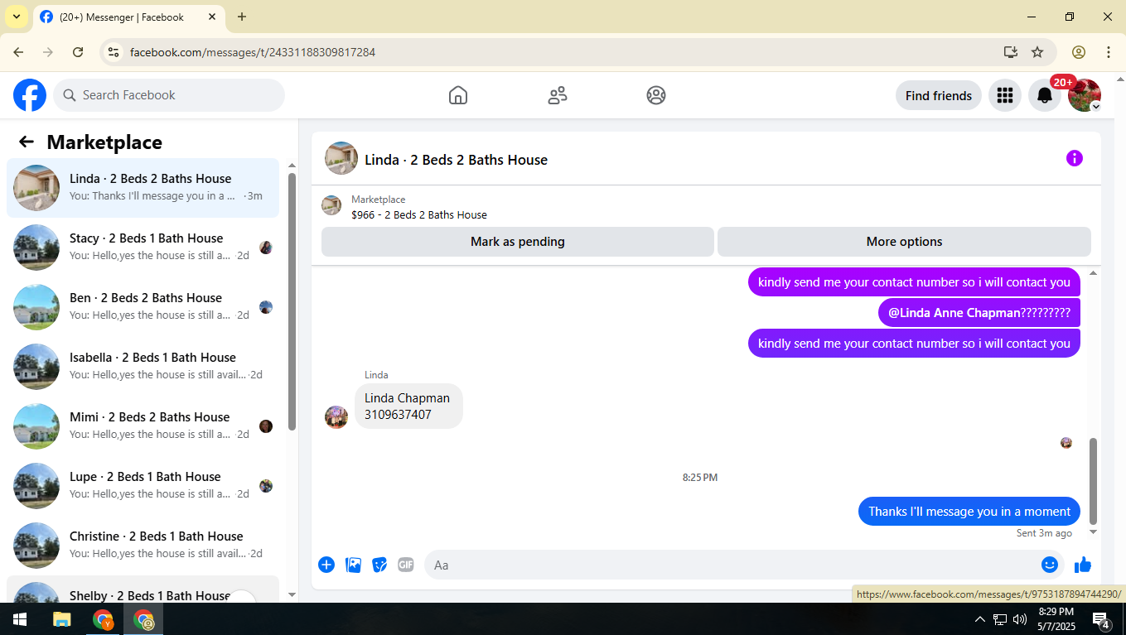Close the Messenger Facebook tab
This screenshot has height=635, width=1126.
coord(212,17)
